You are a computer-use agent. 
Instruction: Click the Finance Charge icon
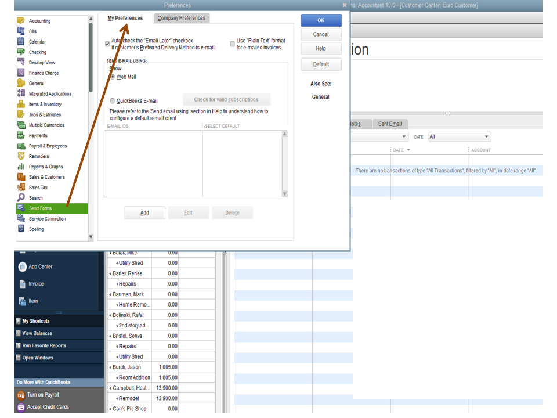(21, 73)
